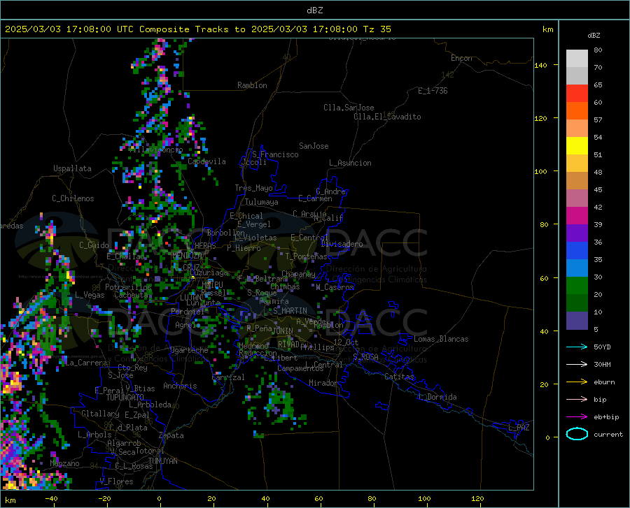Select the yellow 51-54 dBZ color swatch
Image resolution: width=630 pixels, height=508 pixels.
tap(577, 146)
